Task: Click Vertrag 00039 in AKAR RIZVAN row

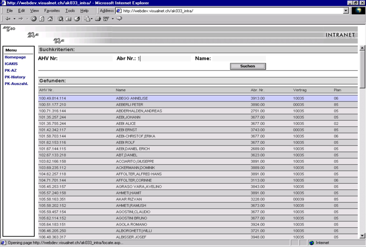Action: (299, 199)
